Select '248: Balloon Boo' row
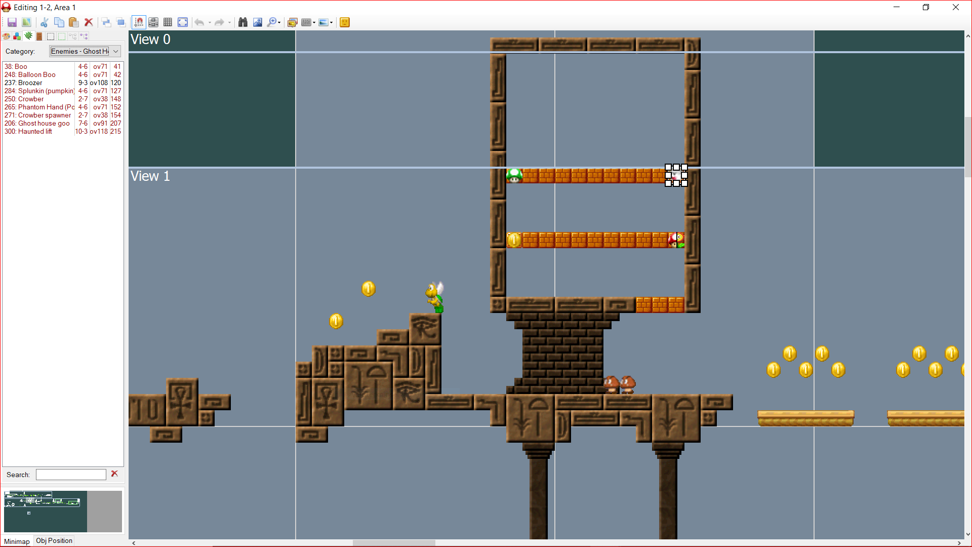 63,74
